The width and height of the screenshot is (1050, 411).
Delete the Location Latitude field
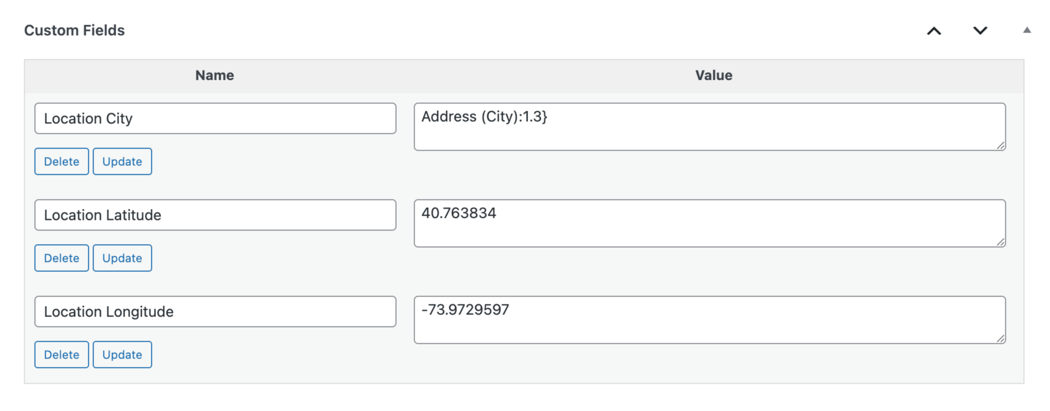click(x=61, y=258)
